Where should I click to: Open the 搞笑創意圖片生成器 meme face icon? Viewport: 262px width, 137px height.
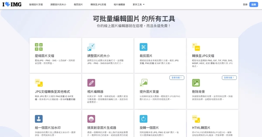[91, 118]
